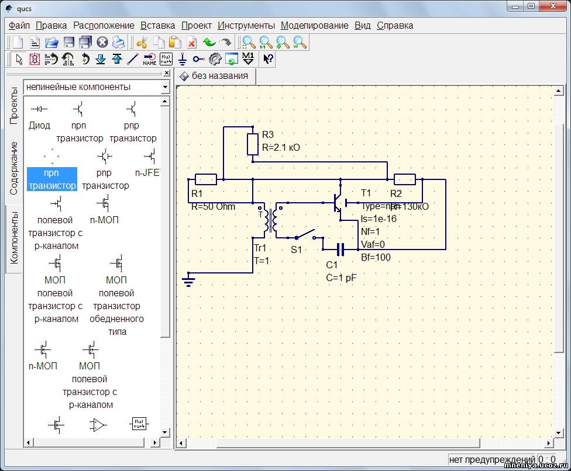Mirror selection about the X axis

(51, 59)
